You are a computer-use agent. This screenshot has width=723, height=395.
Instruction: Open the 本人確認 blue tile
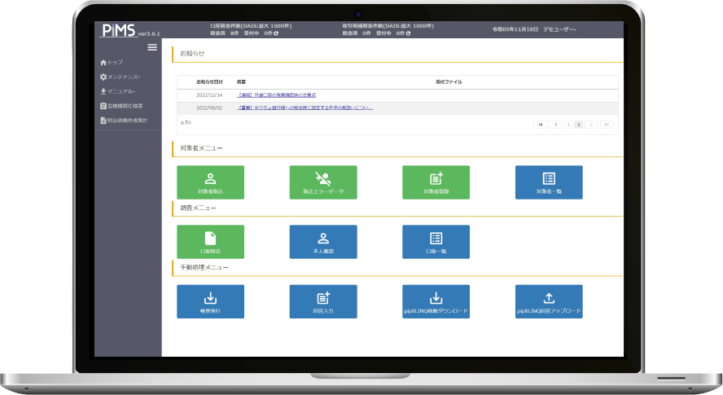(323, 242)
